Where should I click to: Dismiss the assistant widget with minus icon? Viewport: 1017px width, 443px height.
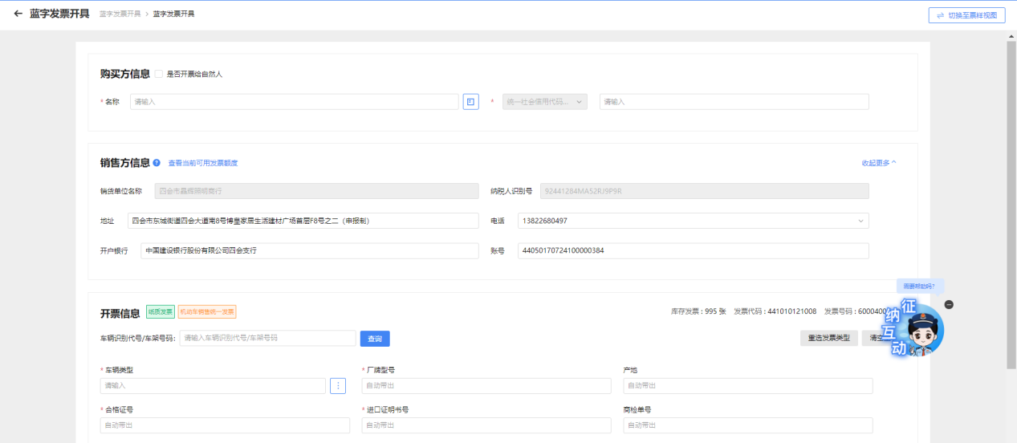pyautogui.click(x=949, y=304)
